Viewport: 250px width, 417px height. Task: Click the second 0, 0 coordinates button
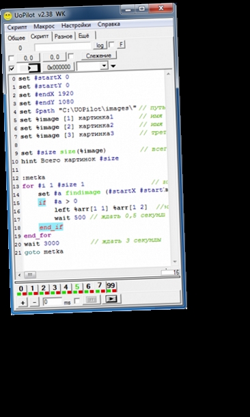(x=55, y=57)
